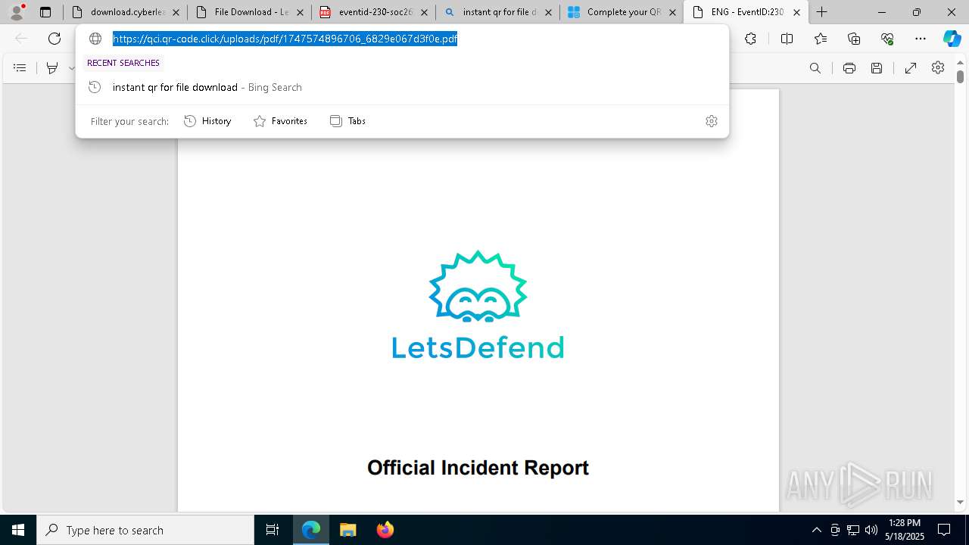Select recent search 'instant qr for file download'

(402, 87)
